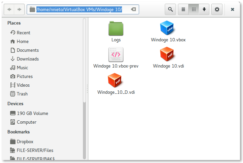Select the Windoge 10.vbox-prev file

pos(116,55)
